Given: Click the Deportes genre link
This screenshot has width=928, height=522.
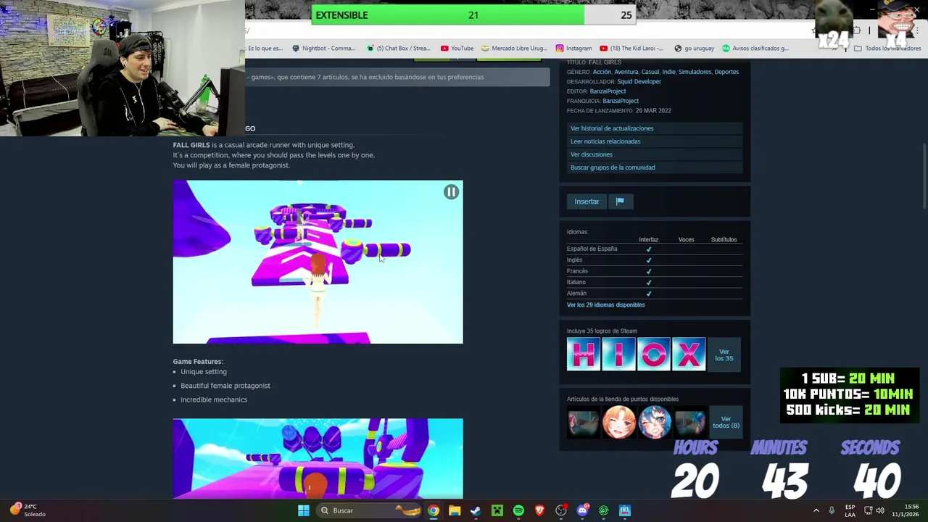Looking at the screenshot, I should 726,72.
